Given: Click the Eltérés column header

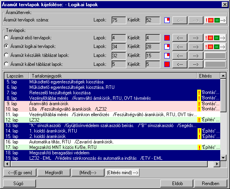Looking at the screenshot, I should click(208, 76).
